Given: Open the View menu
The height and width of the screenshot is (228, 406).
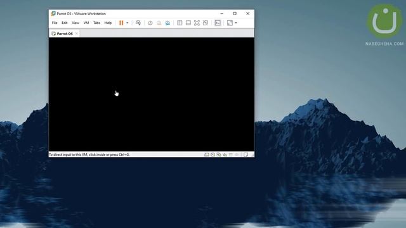Looking at the screenshot, I should tap(75, 23).
